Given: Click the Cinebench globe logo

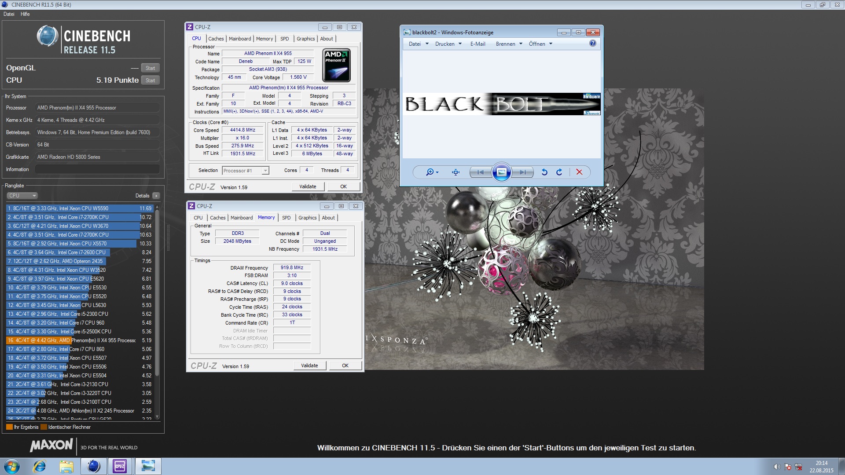Looking at the screenshot, I should click(48, 36).
